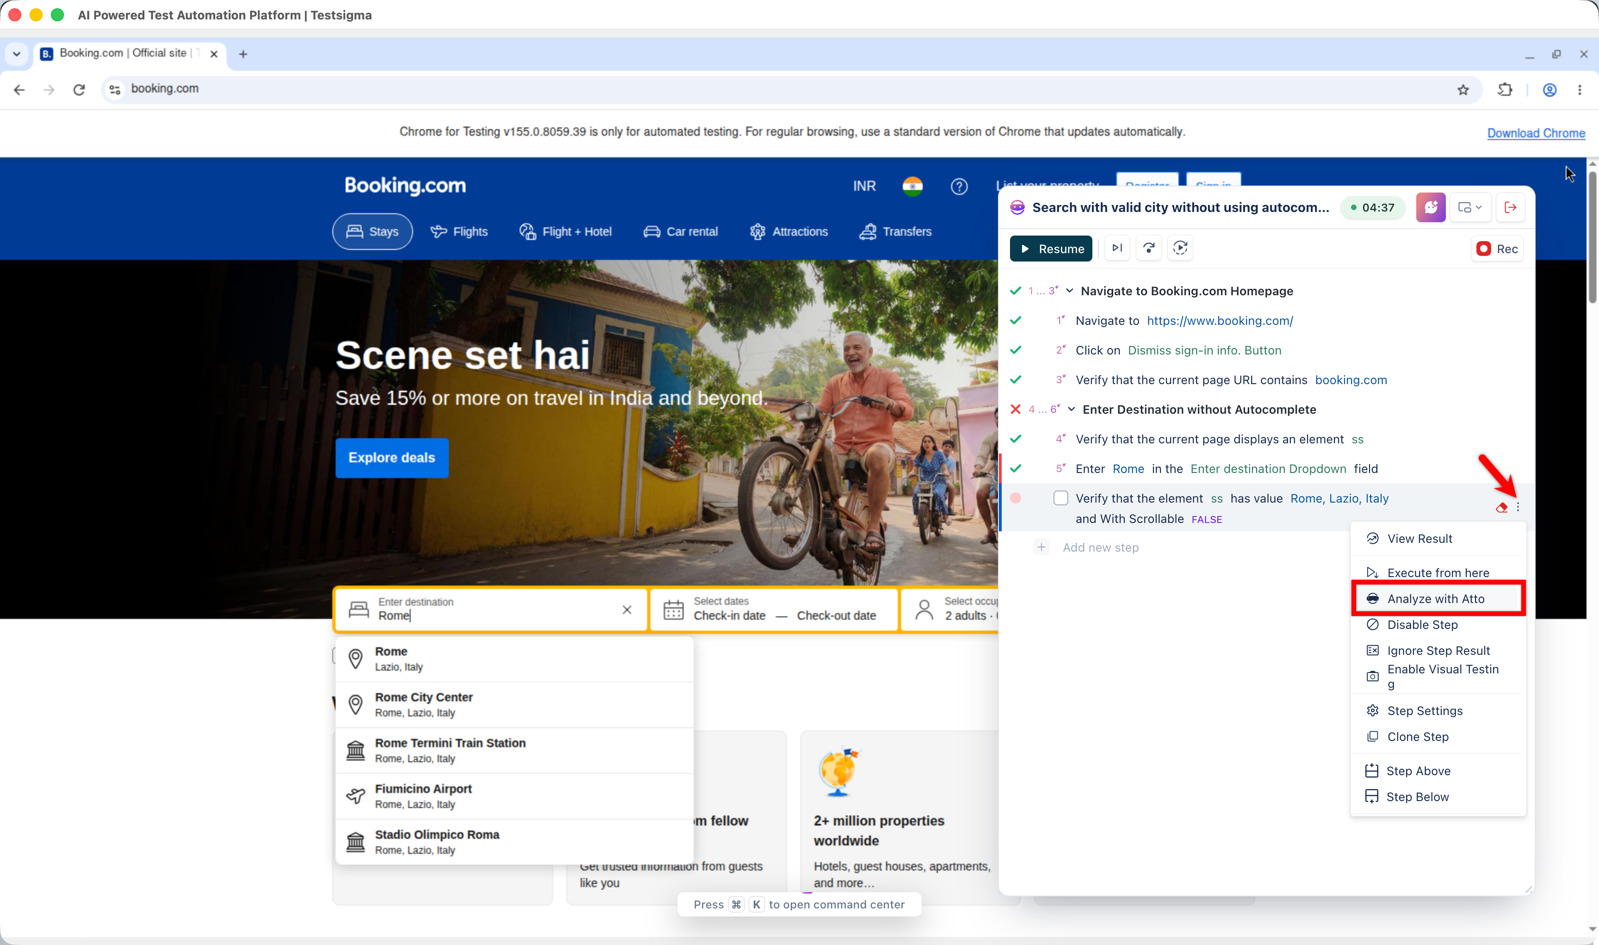Click the Enter destination input containing Rome

click(490, 610)
